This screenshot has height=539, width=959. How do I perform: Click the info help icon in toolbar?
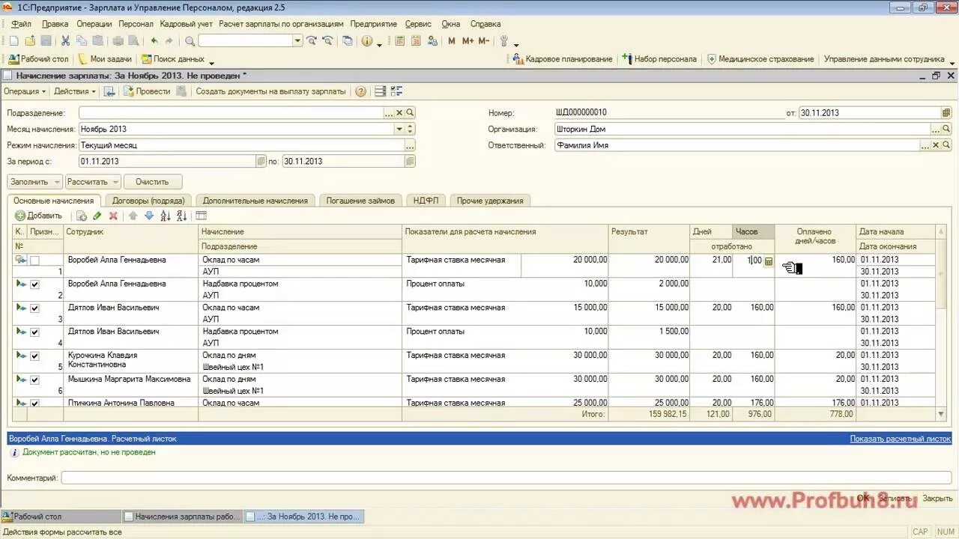[x=367, y=41]
